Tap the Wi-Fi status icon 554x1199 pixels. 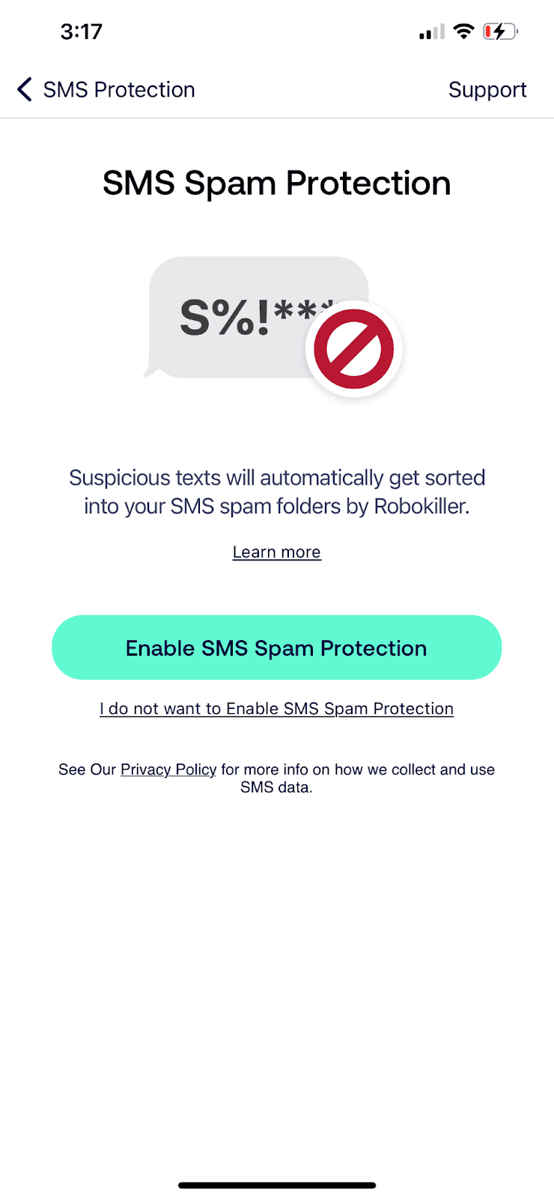point(464,31)
